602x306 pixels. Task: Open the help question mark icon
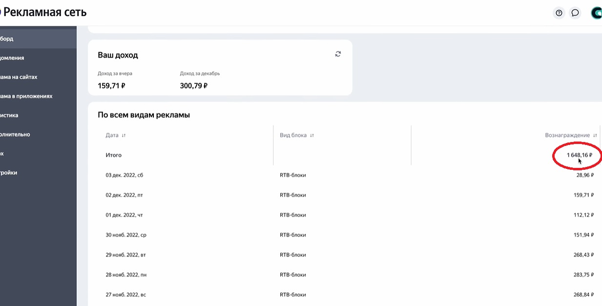coord(559,13)
